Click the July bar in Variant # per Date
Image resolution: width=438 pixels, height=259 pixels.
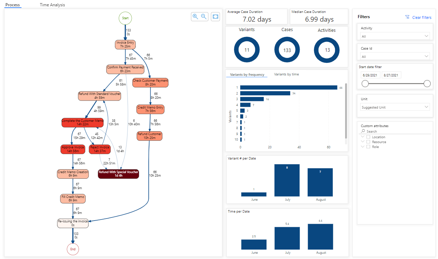[287, 180]
